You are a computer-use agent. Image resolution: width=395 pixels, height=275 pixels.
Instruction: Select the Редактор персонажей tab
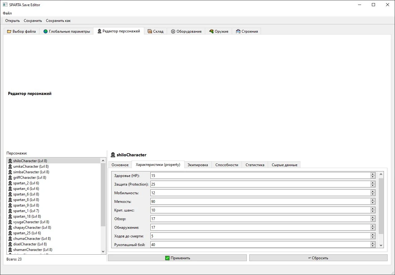pyautogui.click(x=119, y=31)
